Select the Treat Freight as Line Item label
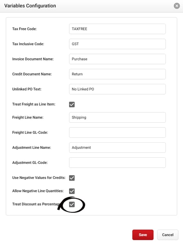183x245 pixels. (x=34, y=104)
